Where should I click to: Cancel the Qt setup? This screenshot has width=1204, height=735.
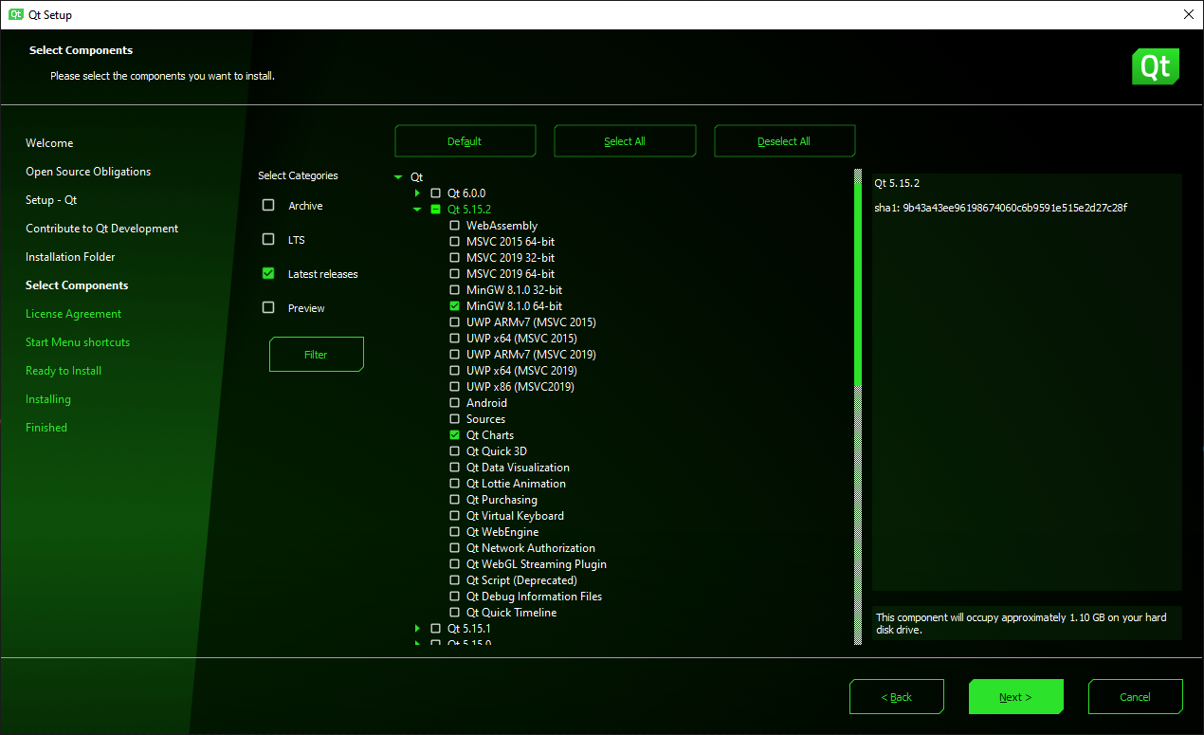1136,697
